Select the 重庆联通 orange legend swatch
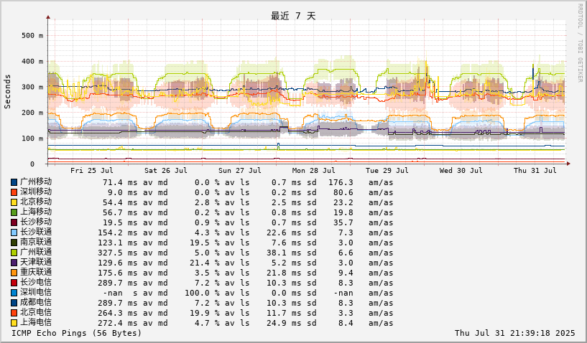The image size is (587, 343). coord(14,273)
